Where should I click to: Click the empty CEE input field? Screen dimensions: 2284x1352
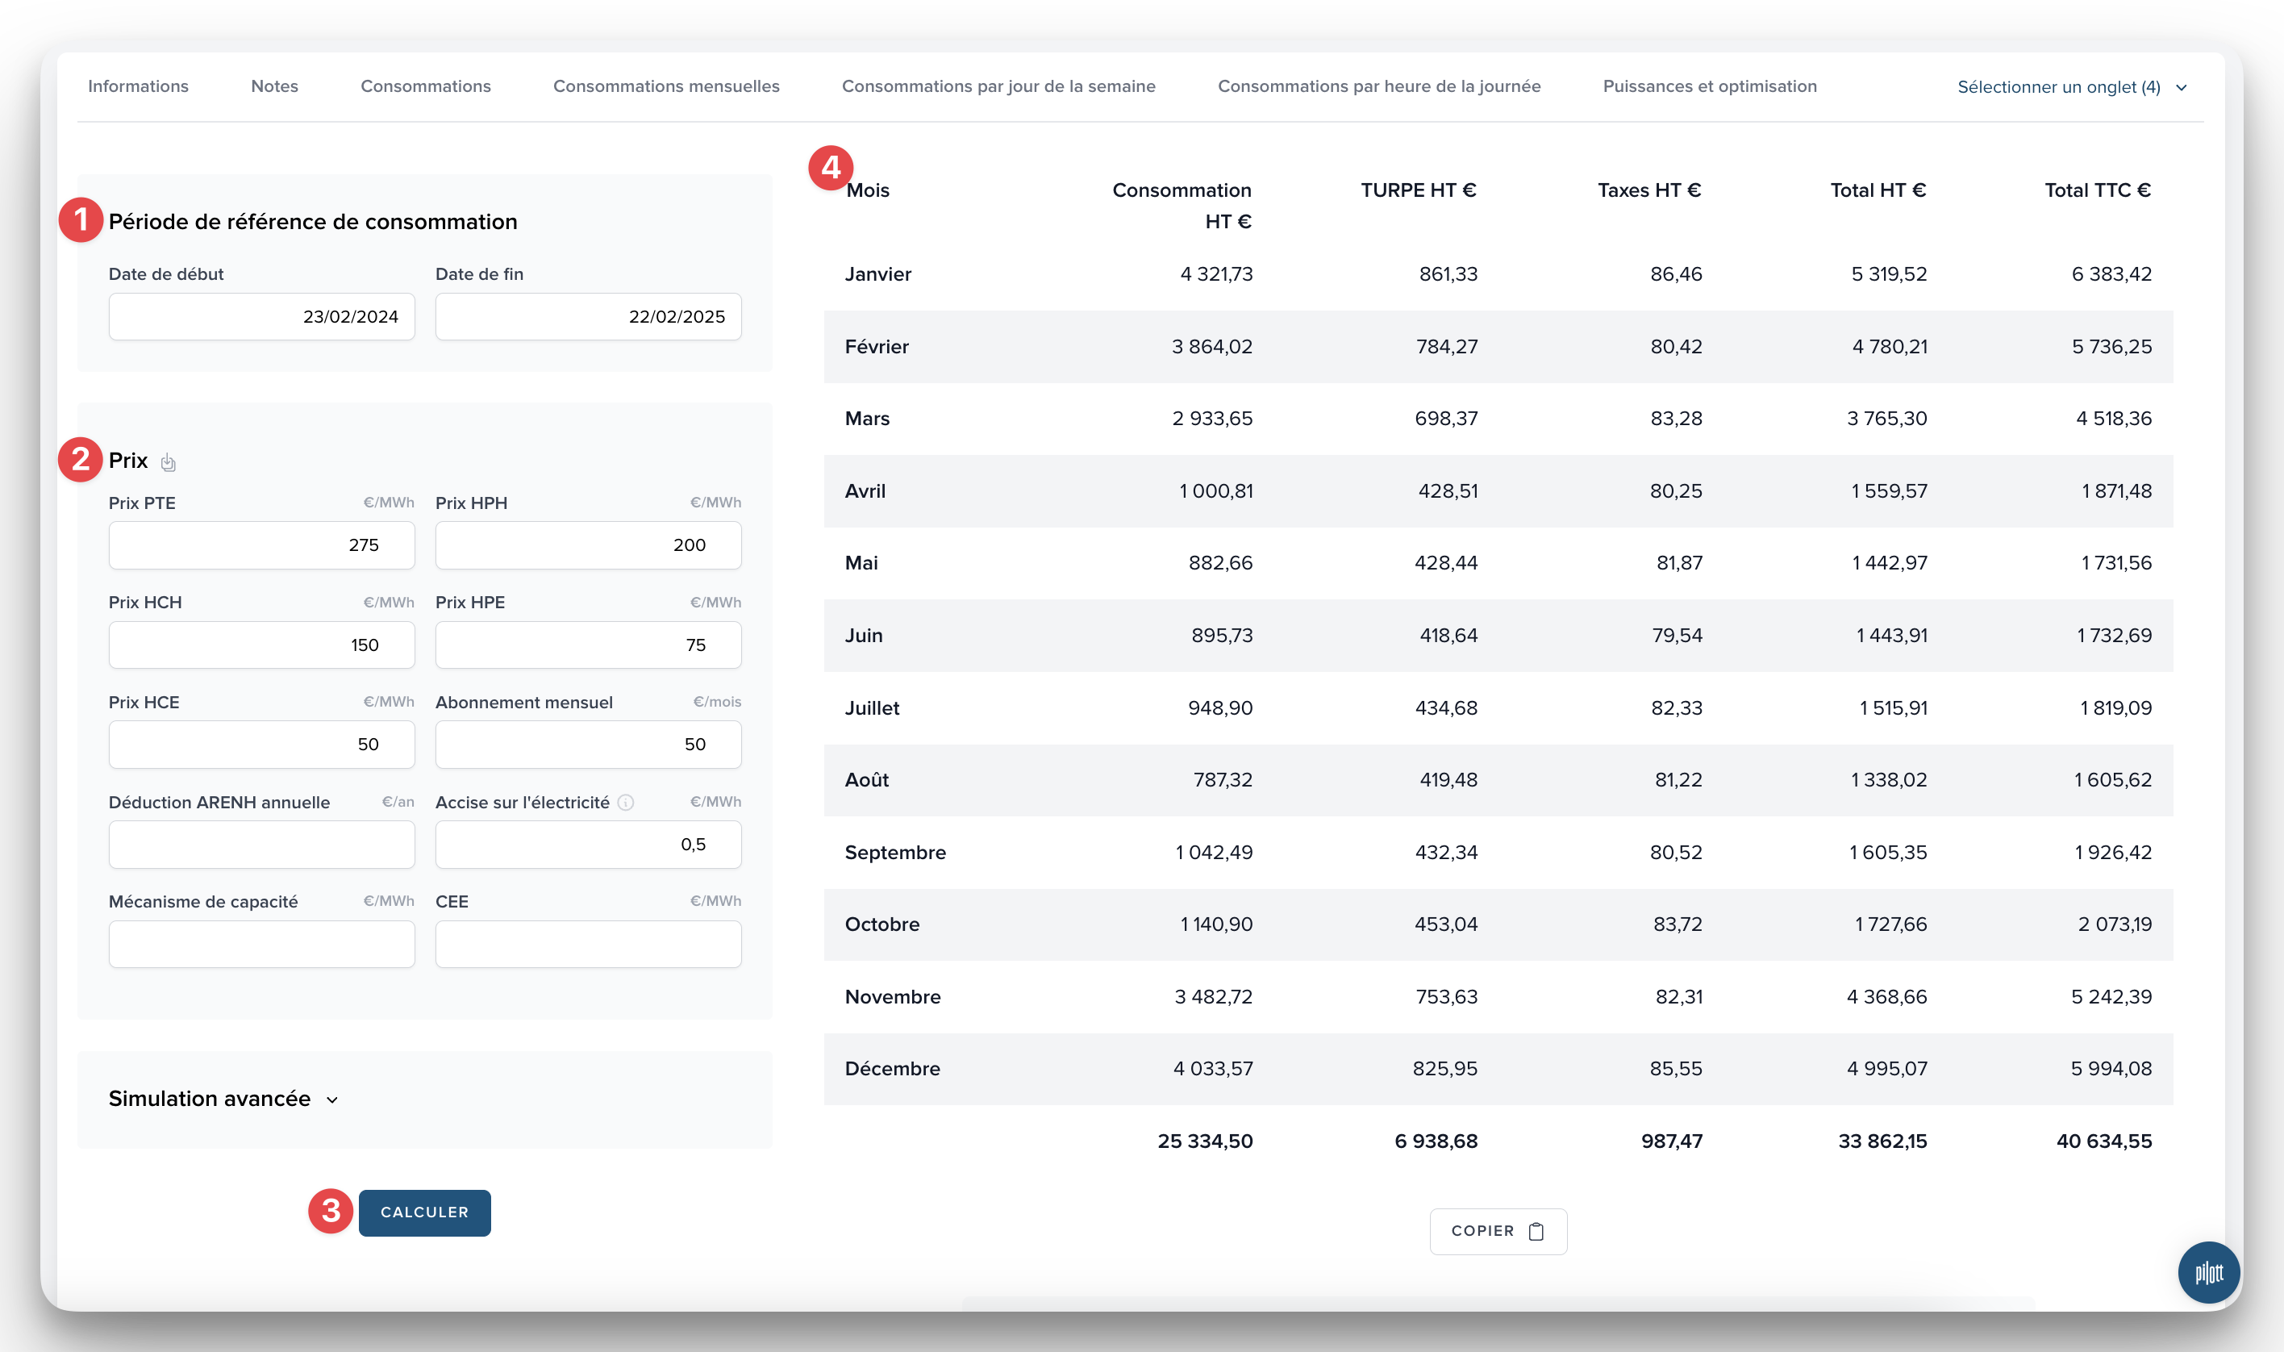coord(588,944)
